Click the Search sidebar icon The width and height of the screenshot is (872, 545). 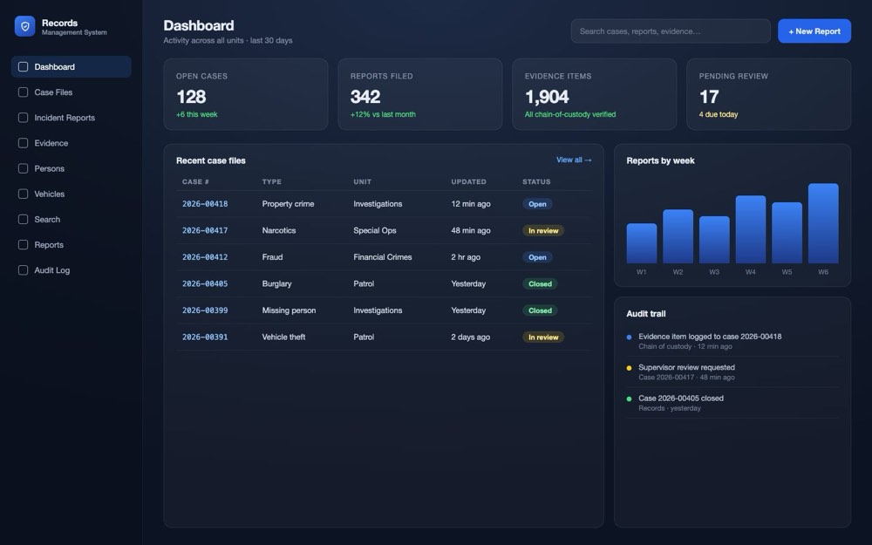[x=23, y=219]
